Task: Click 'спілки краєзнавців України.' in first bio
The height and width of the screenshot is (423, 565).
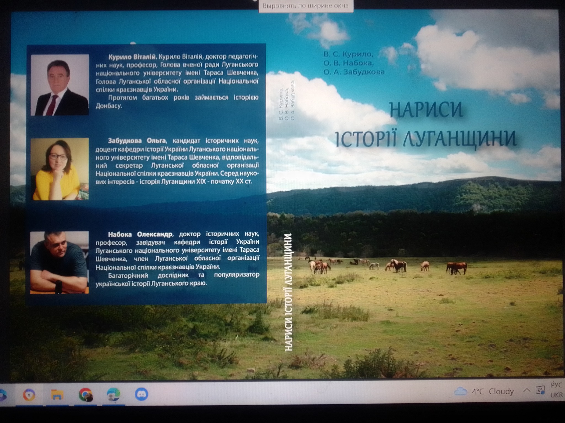Action: tap(137, 90)
